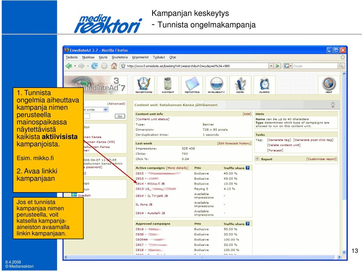Click the vertical scrollbar up arrow
Screen dimensions: 362x271
(x=344, y=74)
